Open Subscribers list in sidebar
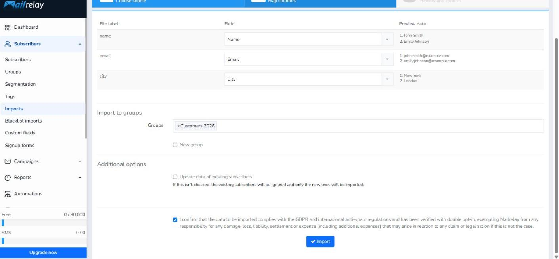559x259 pixels. pos(17,60)
